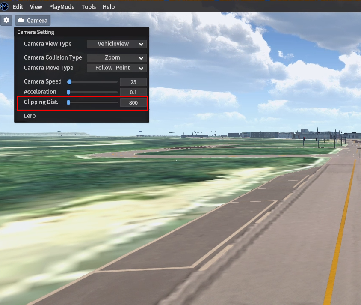Viewport: 361px width, 305px height.
Task: Click the Clipping Dist. slider handle
Action: coord(68,102)
